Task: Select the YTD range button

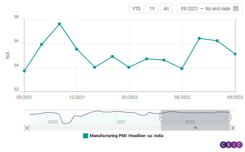Action: coord(136,9)
